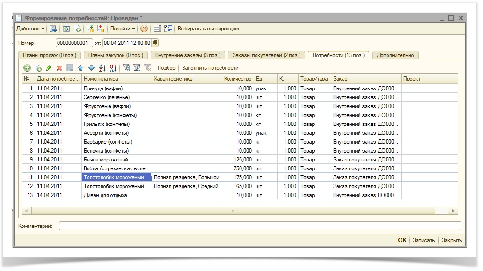Click the Полная разделка, Большой cell
The height and width of the screenshot is (271, 483).
coord(187,178)
